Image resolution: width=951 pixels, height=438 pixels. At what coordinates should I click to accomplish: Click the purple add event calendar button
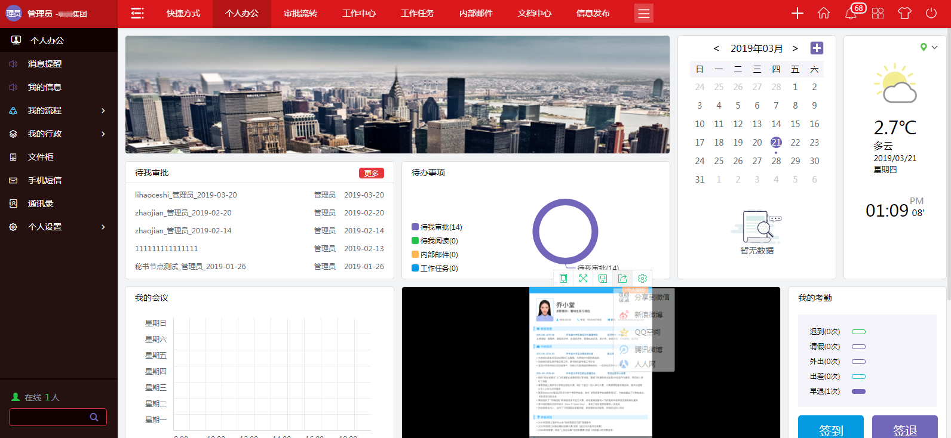coord(817,48)
